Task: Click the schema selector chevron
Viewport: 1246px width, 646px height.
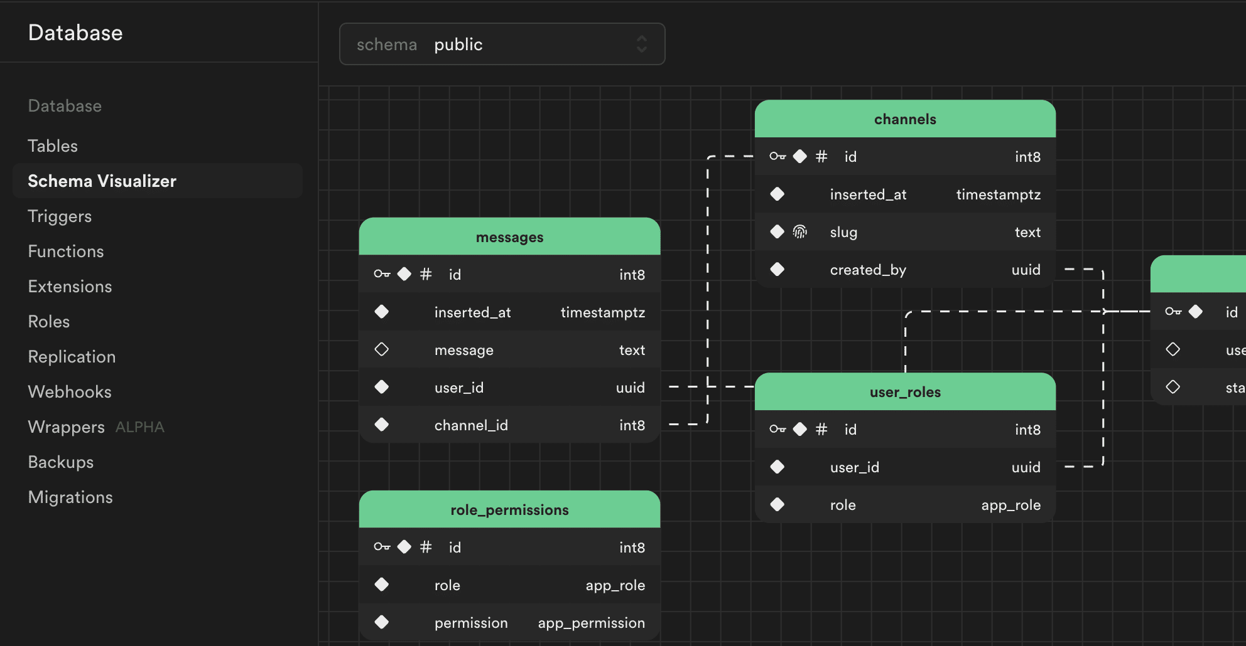Action: point(641,44)
